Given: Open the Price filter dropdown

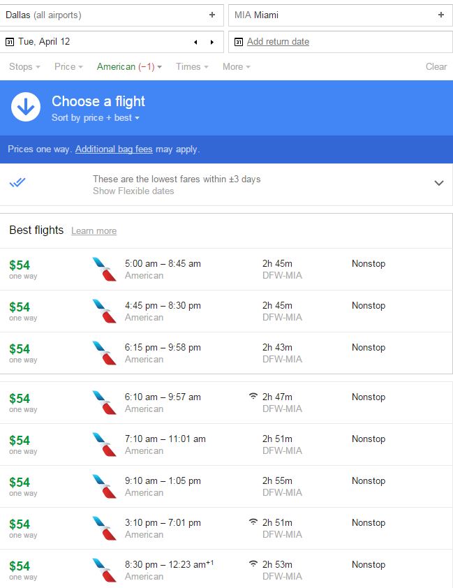Looking at the screenshot, I should click(68, 67).
